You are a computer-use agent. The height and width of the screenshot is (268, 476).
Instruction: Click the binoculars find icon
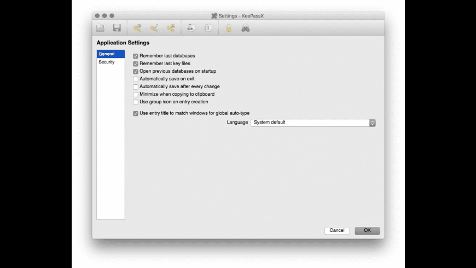[x=245, y=28]
